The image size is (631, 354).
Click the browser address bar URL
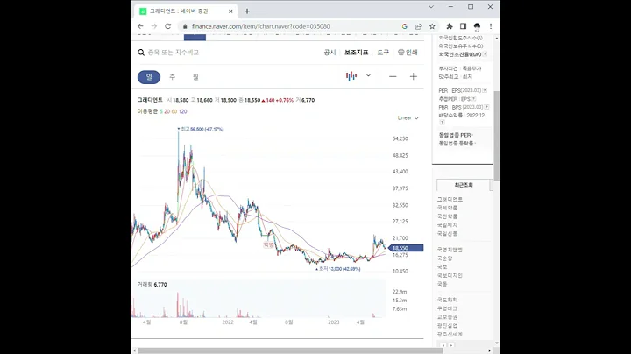click(x=261, y=26)
